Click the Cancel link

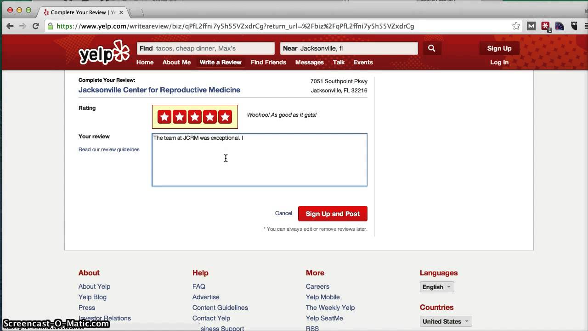point(283,213)
